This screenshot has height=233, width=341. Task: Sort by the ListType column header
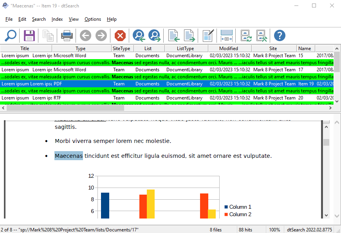coord(186,49)
